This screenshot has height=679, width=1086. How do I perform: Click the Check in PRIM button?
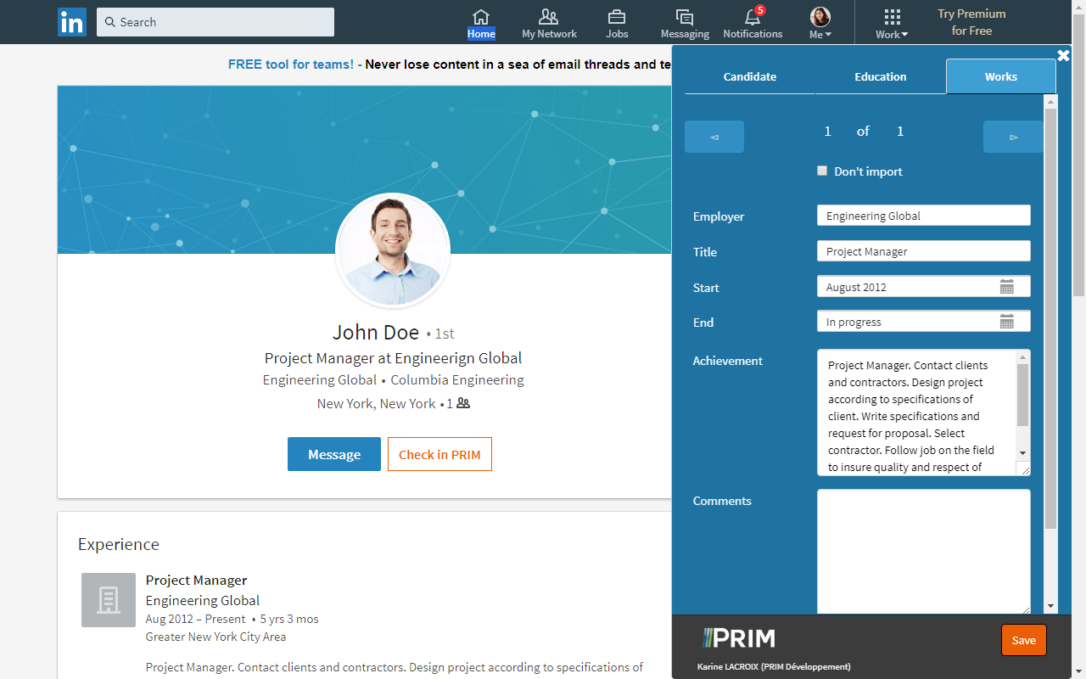[439, 454]
